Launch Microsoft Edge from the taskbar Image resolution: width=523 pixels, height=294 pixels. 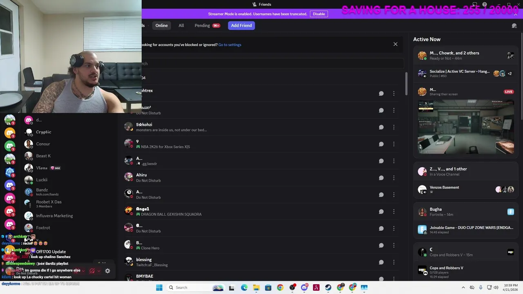coord(244,287)
